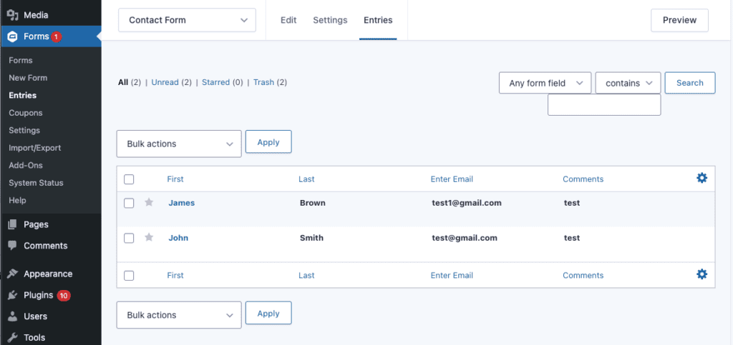Open the Any form field dropdown
The height and width of the screenshot is (345, 733).
tap(545, 83)
